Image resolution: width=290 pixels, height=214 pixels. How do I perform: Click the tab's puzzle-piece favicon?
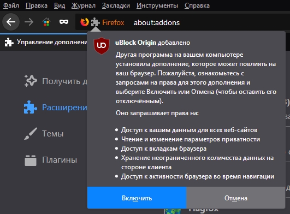click(9, 42)
